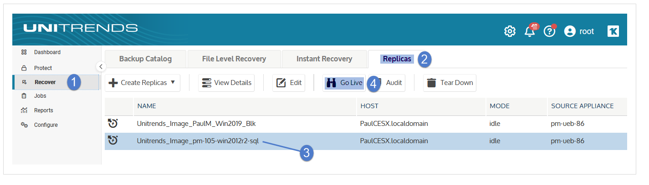Click the Dashboard grid icon
The height and width of the screenshot is (185, 649).
(x=24, y=52)
